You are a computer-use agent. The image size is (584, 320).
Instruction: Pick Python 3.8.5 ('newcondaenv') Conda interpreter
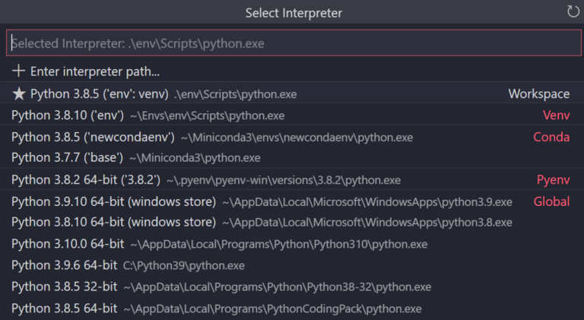pyautogui.click(x=93, y=137)
